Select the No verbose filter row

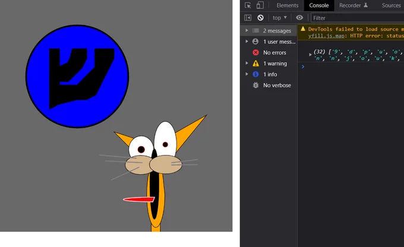pyautogui.click(x=269, y=85)
